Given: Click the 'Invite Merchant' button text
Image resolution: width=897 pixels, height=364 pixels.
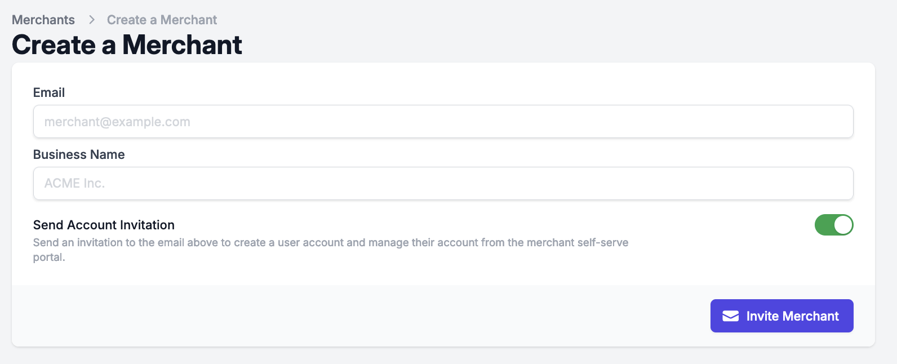Looking at the screenshot, I should click(x=792, y=316).
